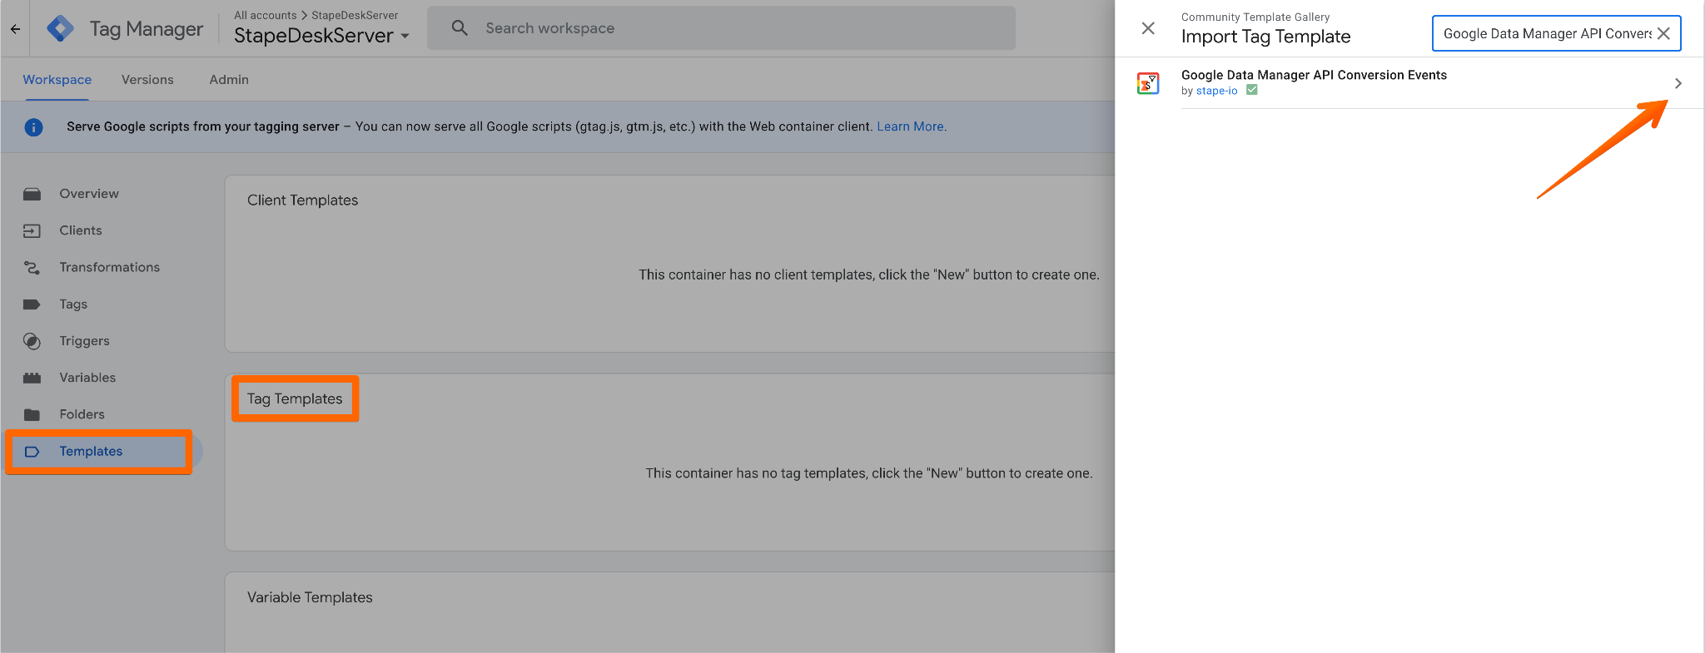Click the Community Template Gallery label
This screenshot has height=653, width=1705.
1255,17
